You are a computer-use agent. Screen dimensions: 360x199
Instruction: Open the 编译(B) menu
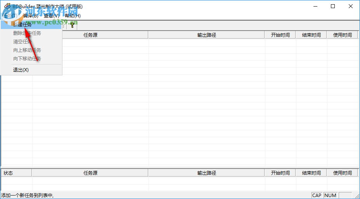(x=31, y=16)
